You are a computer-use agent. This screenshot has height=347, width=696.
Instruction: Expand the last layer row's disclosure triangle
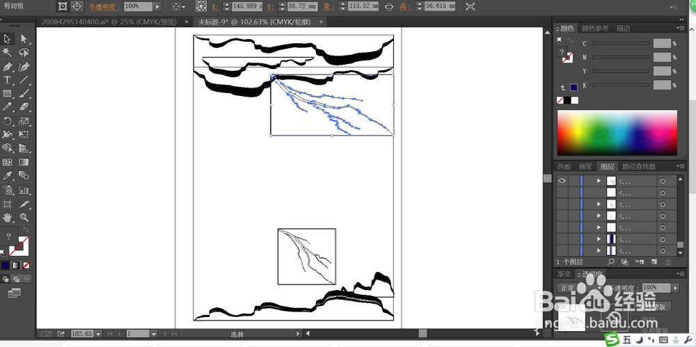(x=599, y=251)
